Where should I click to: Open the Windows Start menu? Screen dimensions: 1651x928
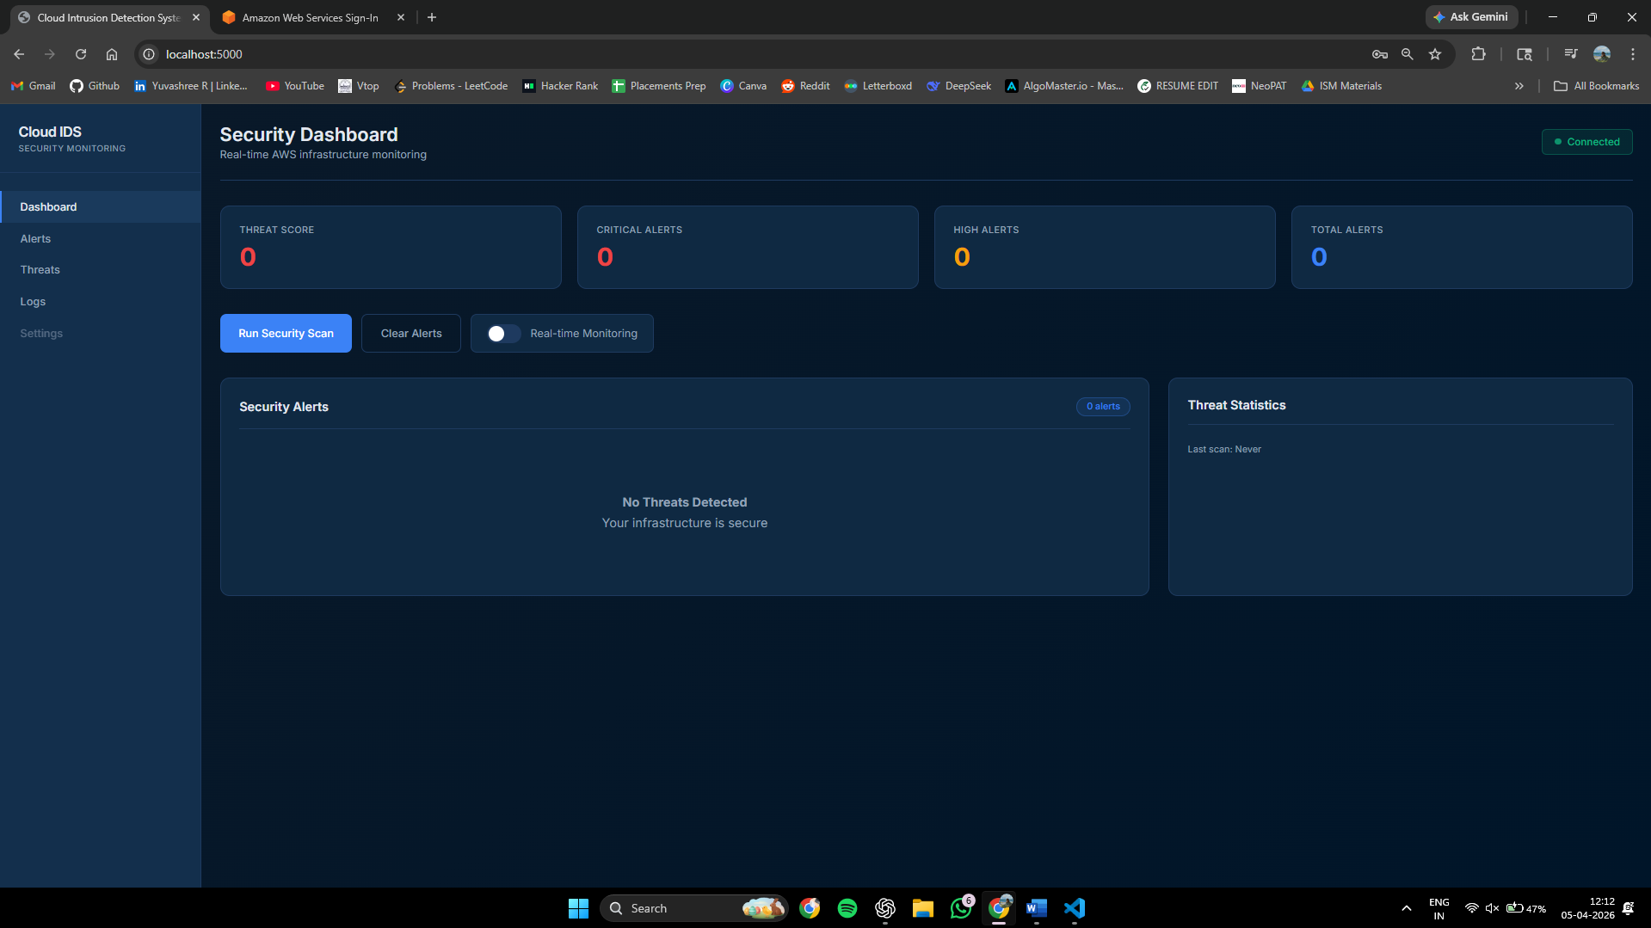578,908
